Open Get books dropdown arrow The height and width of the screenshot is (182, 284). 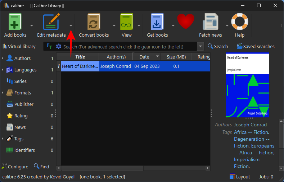click(173, 25)
